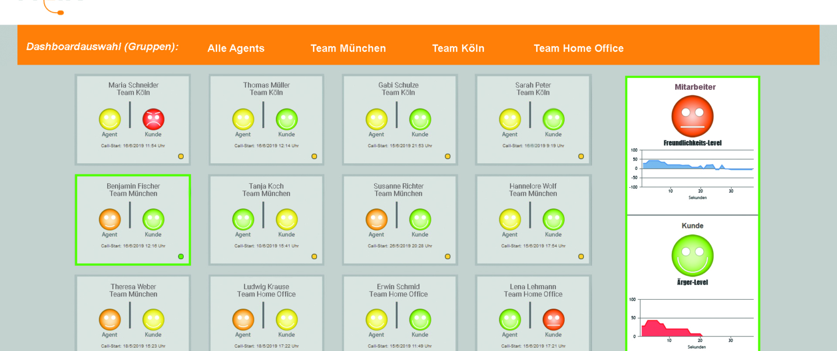837x351 pixels.
Task: Click Lena Lehmann's red Kunde smiley
Action: (553, 320)
